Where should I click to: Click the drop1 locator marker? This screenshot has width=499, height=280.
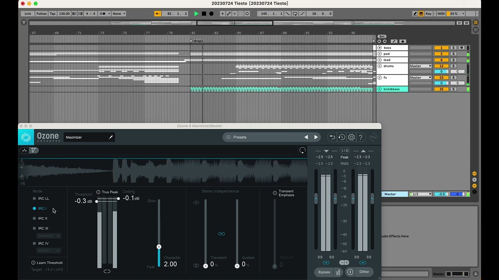click(x=197, y=41)
